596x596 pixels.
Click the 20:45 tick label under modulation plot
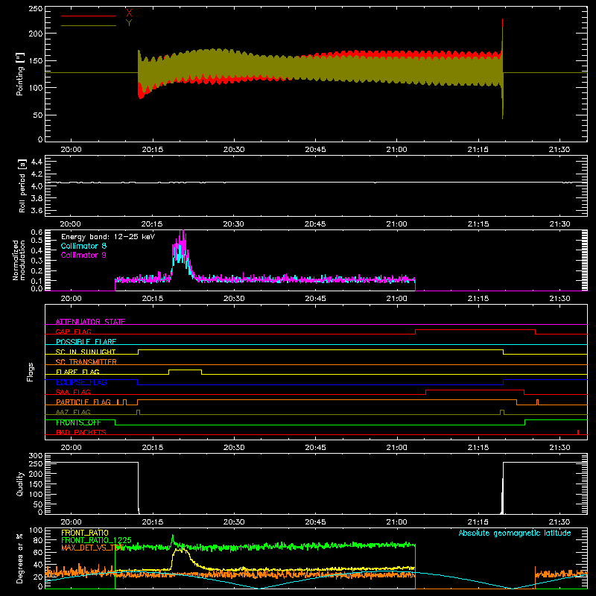pyautogui.click(x=315, y=299)
